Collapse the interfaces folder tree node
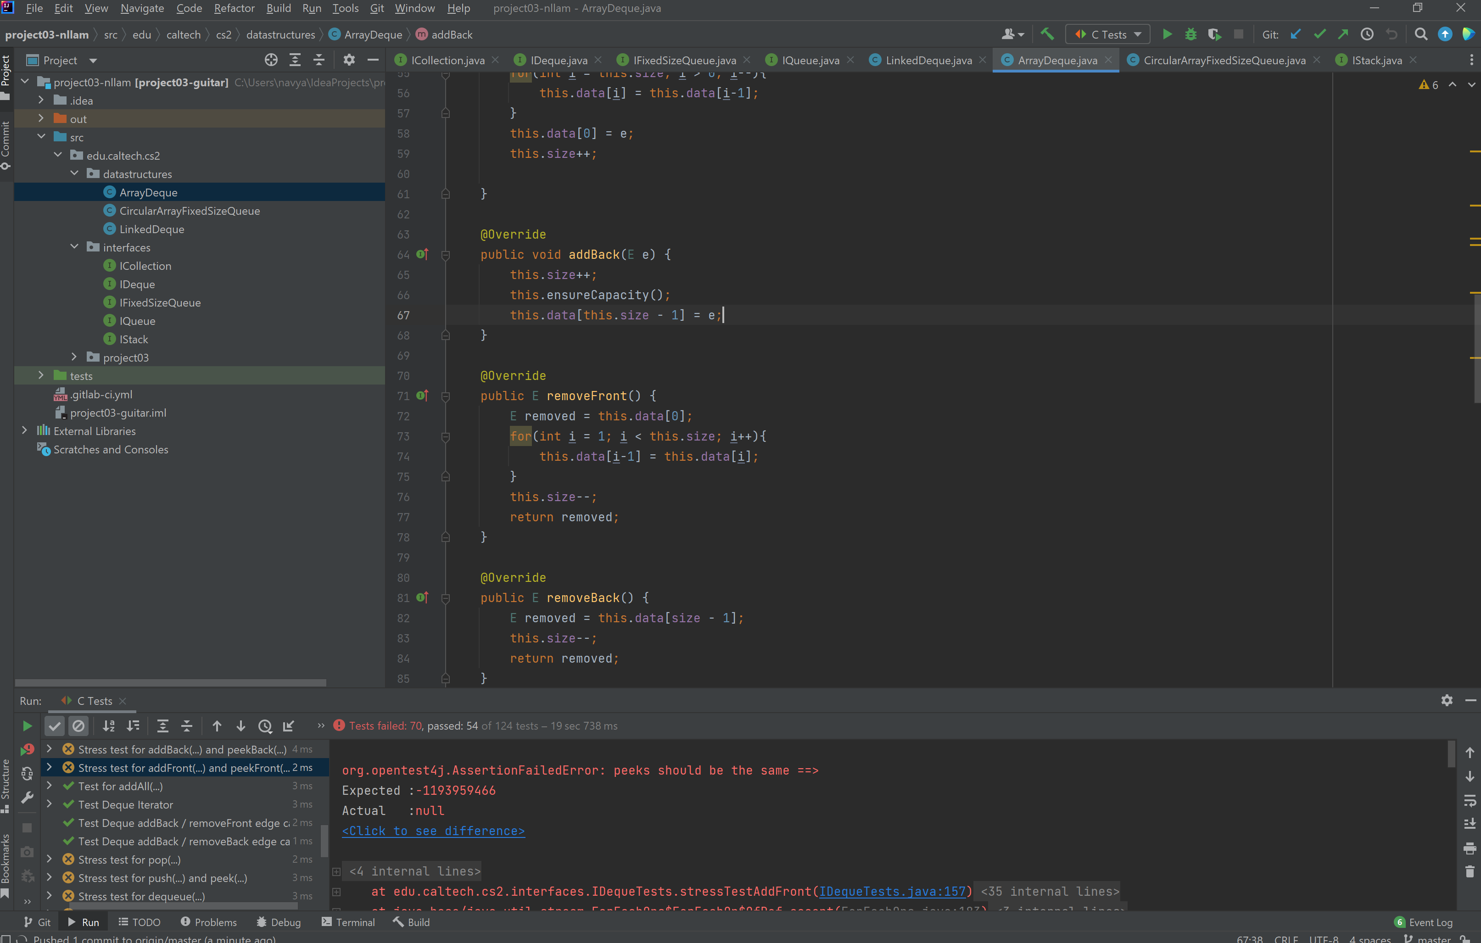Image resolution: width=1481 pixels, height=943 pixels. (74, 247)
